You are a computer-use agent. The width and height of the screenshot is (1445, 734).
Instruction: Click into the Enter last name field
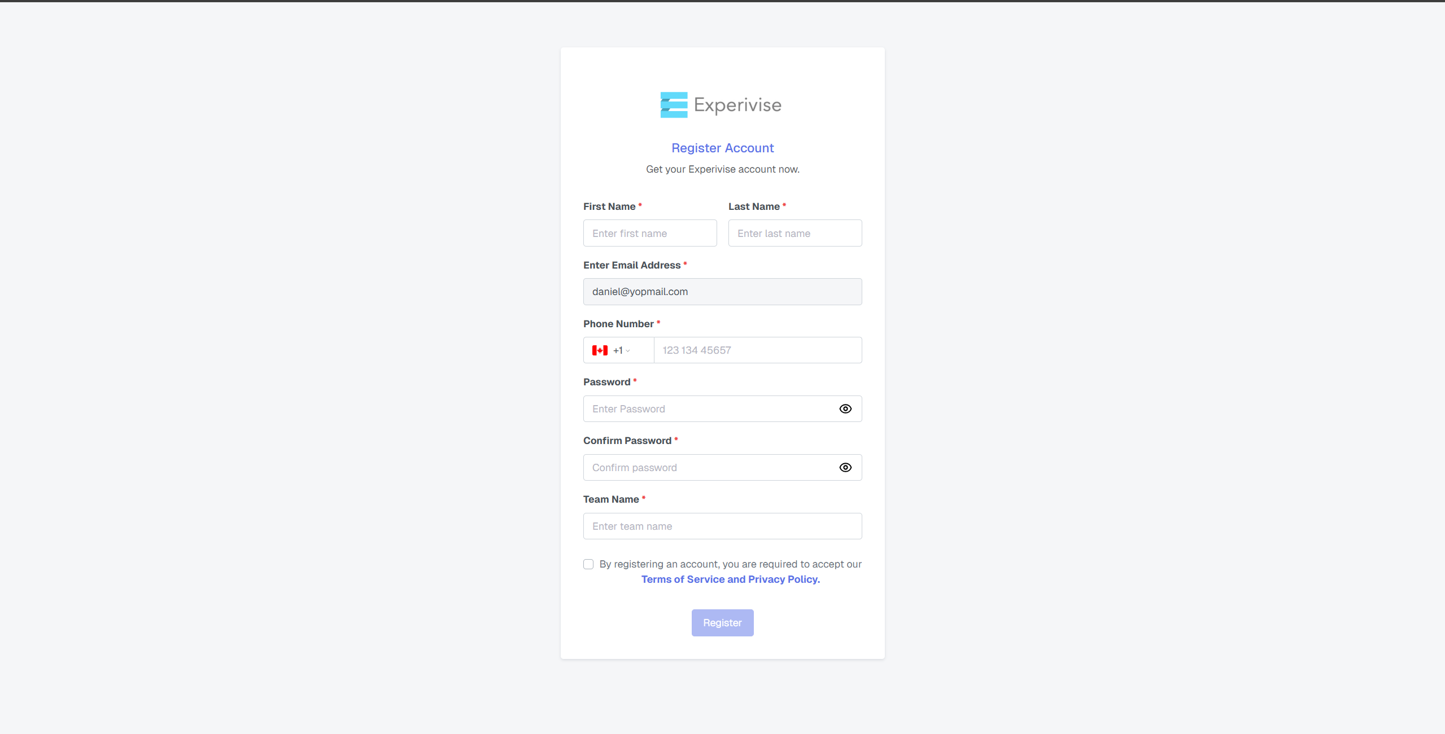[794, 233]
